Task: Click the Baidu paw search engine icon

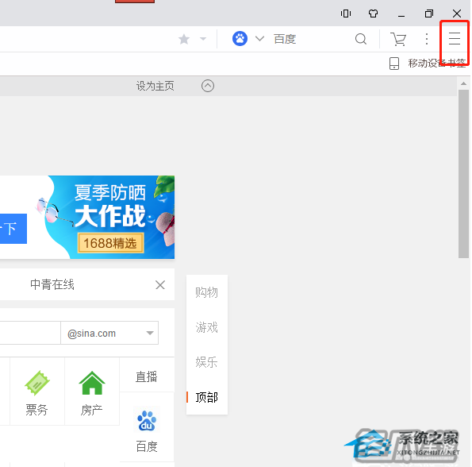Action: point(240,39)
